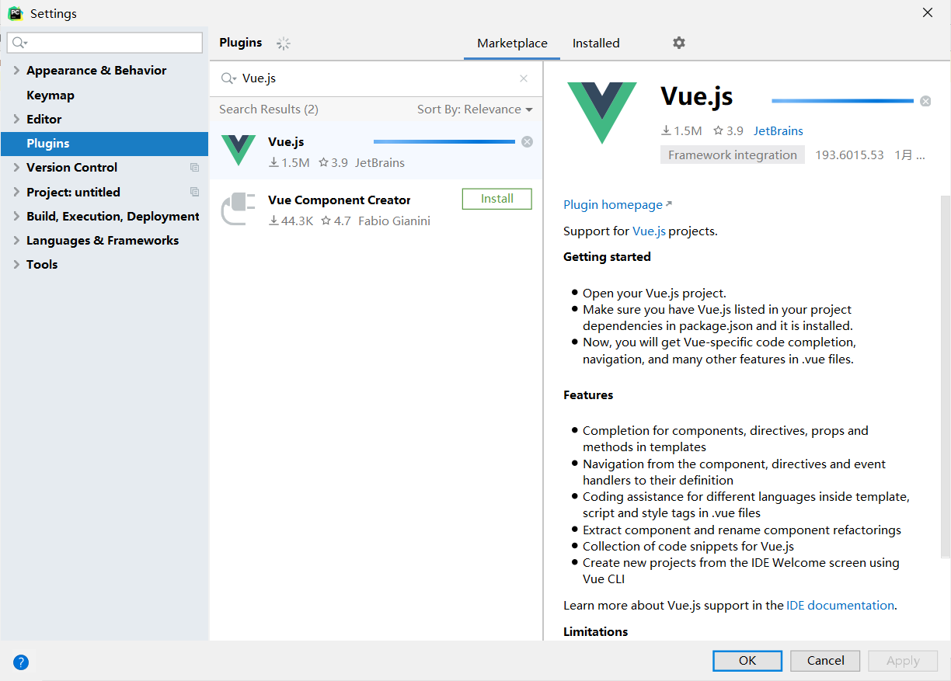Click the magnifier icon in settings search
The height and width of the screenshot is (681, 951).
click(19, 43)
